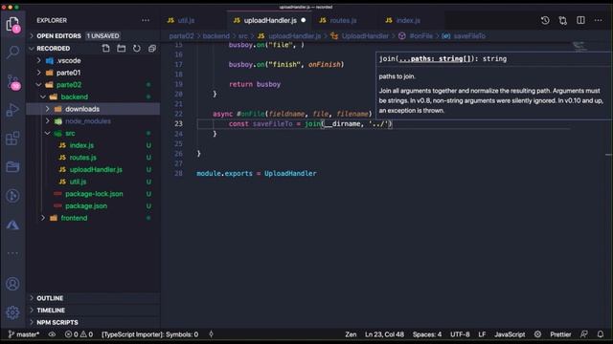
Task: Open the Explorer view in activity bar
Action: click(x=12, y=24)
